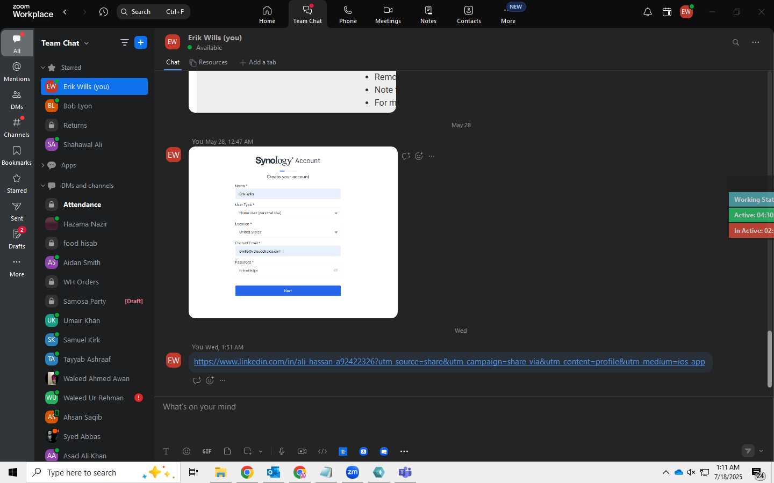
Task: Open chat with Bob Lyon
Action: pyautogui.click(x=94, y=106)
